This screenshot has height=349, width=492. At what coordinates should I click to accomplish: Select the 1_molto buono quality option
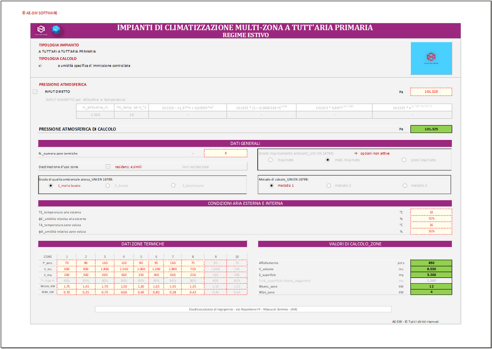(51, 186)
